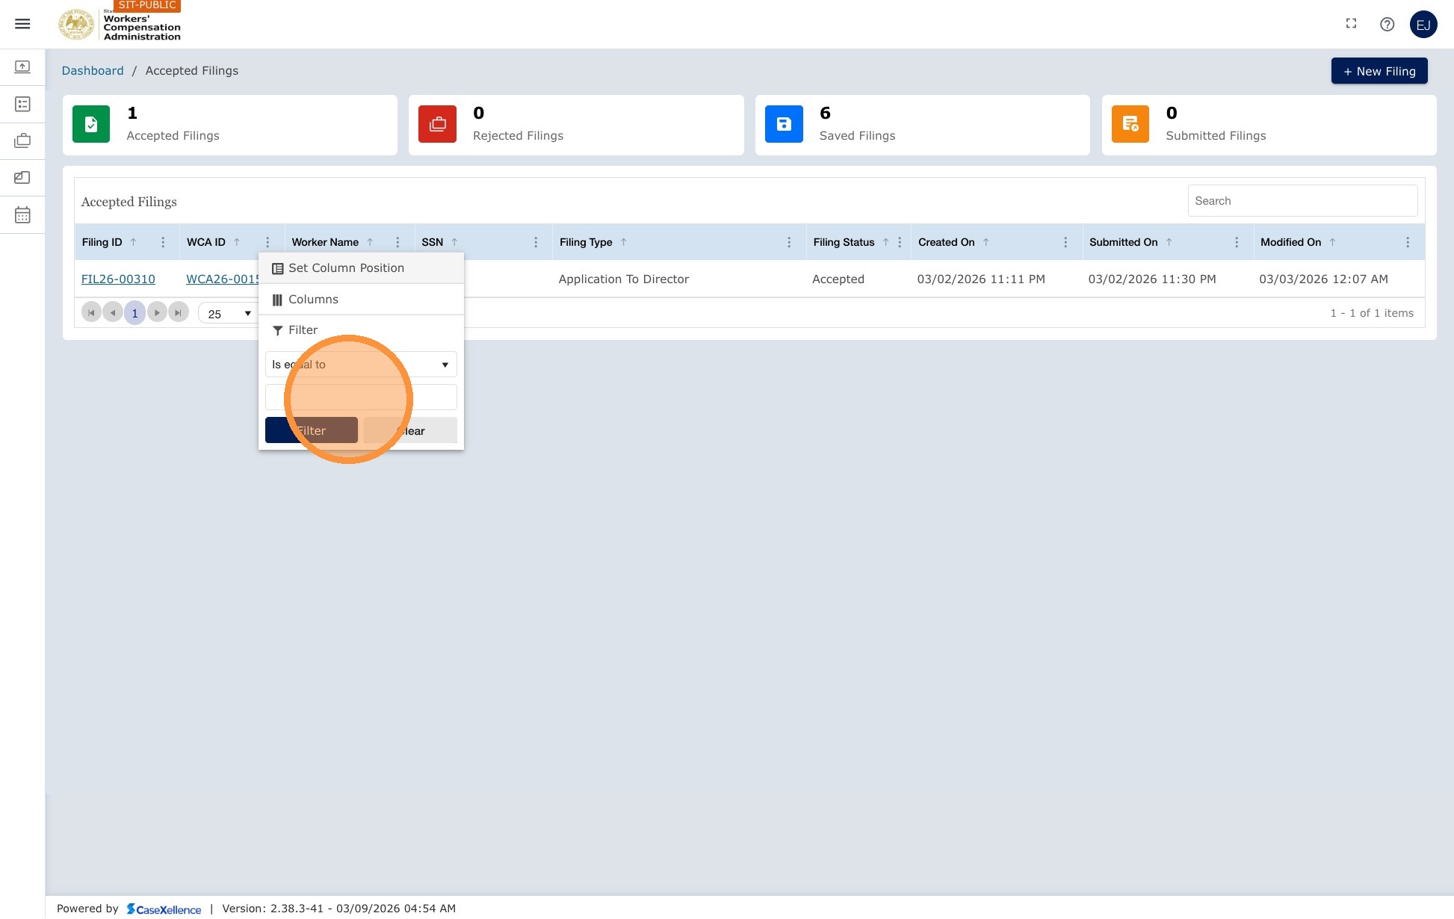Open the briefcase cases sidebar icon
The width and height of the screenshot is (1454, 919).
[x=22, y=140]
